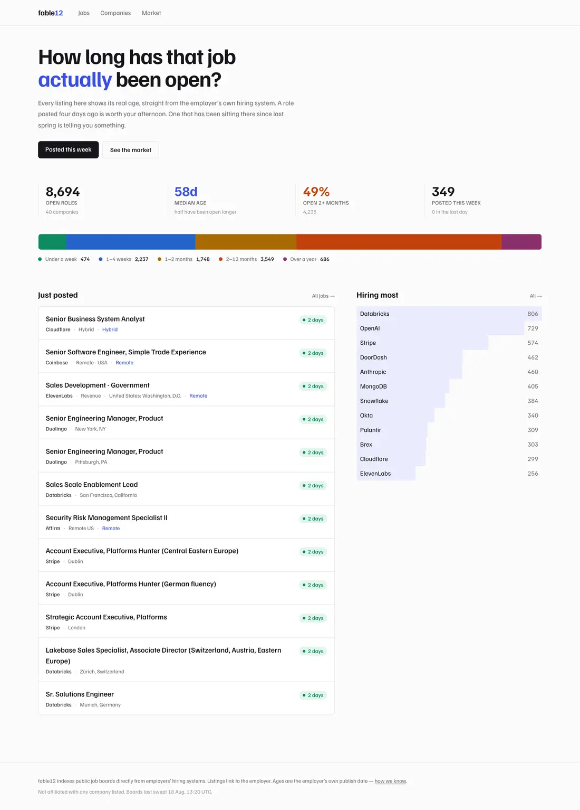580x810 pixels.
Task: Click the green Under a week bar segment
Action: (52, 242)
